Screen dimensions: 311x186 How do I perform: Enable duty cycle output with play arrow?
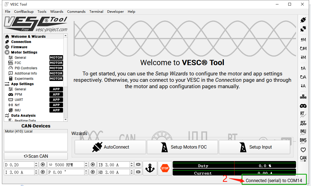42,164
